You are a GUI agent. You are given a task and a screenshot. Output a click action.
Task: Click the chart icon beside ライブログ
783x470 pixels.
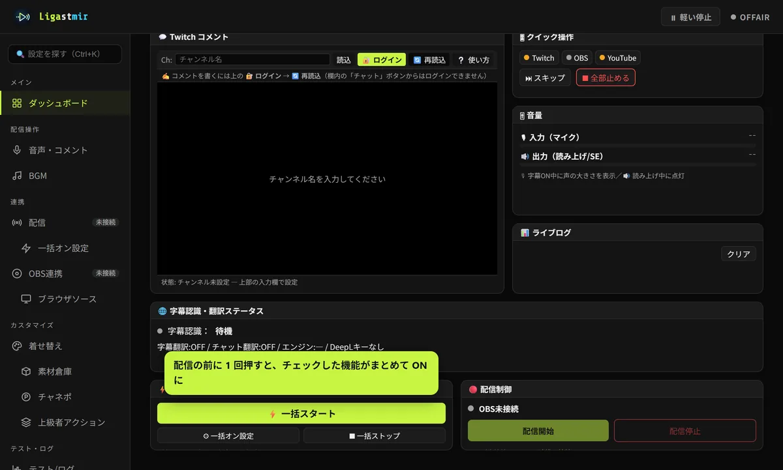[525, 233]
